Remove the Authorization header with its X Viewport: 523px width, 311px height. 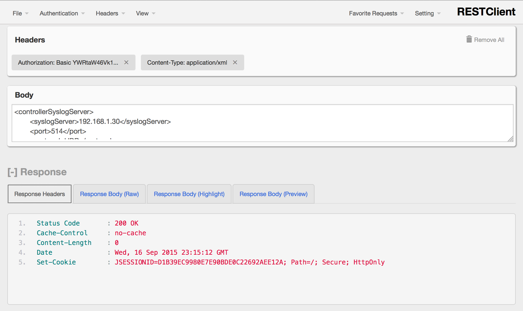126,62
